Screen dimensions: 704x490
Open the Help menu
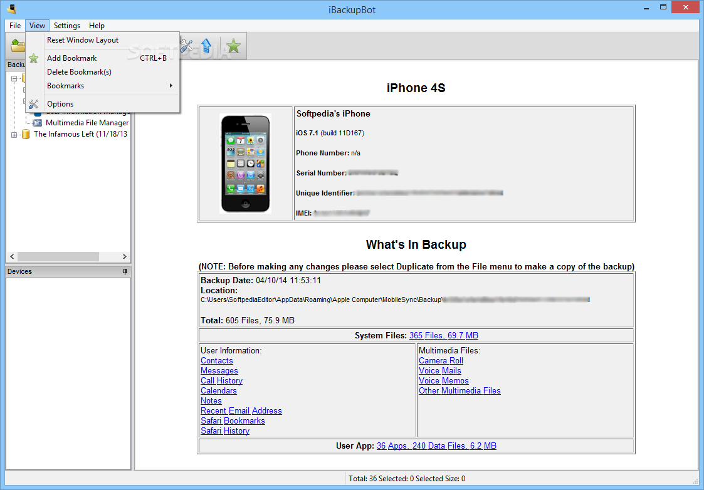coord(97,26)
